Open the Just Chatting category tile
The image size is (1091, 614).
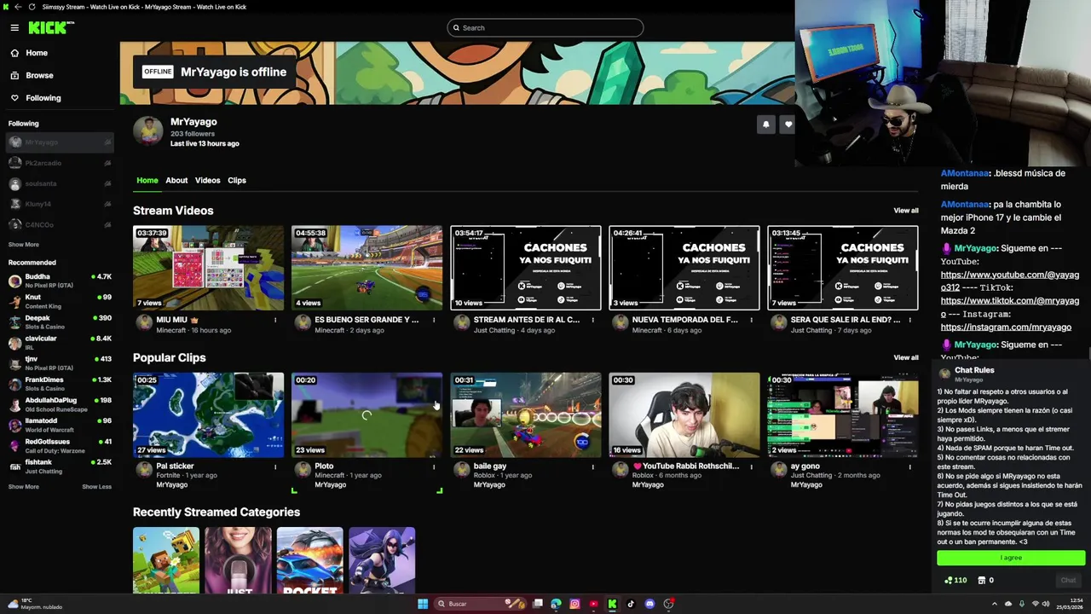(x=238, y=560)
